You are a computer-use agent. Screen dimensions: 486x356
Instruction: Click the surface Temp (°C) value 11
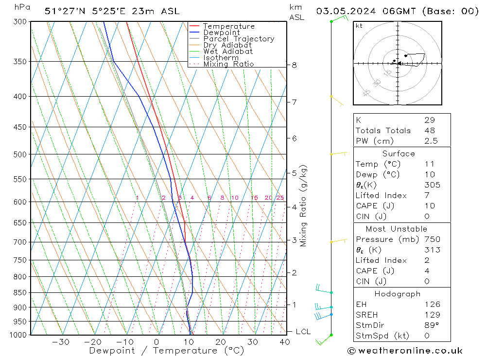[x=429, y=164]
